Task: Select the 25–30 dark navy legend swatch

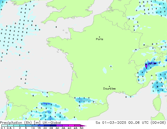Action: coord(53,126)
